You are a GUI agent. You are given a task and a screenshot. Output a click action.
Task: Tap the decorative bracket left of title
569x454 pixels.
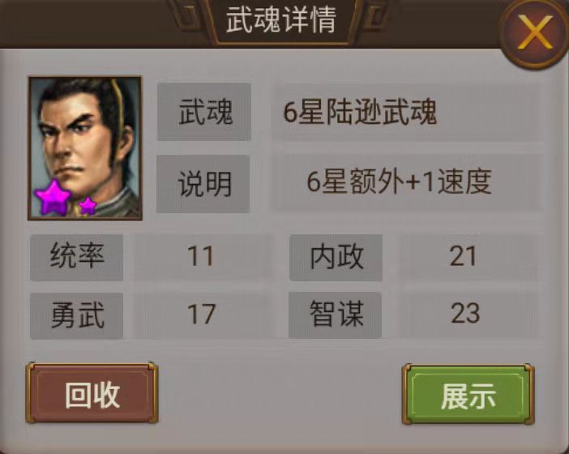(186, 15)
